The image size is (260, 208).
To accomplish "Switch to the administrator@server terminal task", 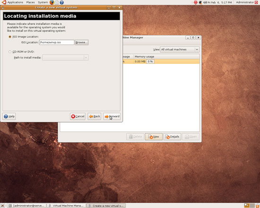I will [x=26, y=206].
